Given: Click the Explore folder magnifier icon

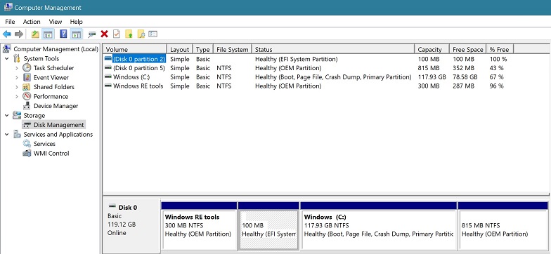Looking at the screenshot, I should pos(141,34).
